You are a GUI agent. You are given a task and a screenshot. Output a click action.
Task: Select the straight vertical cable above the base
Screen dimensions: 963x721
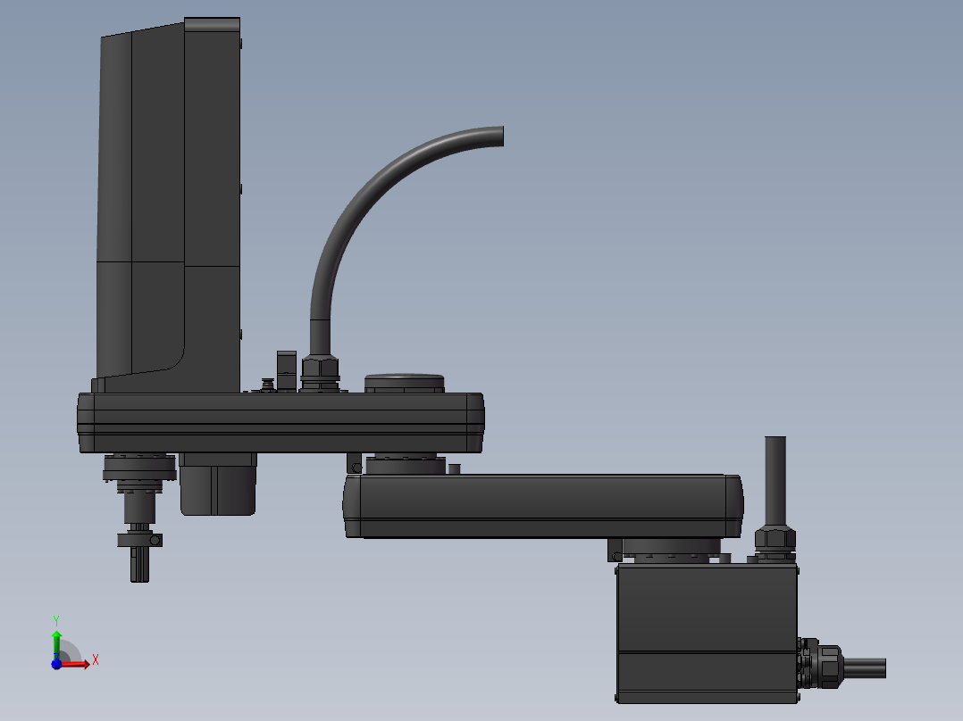tap(775, 480)
